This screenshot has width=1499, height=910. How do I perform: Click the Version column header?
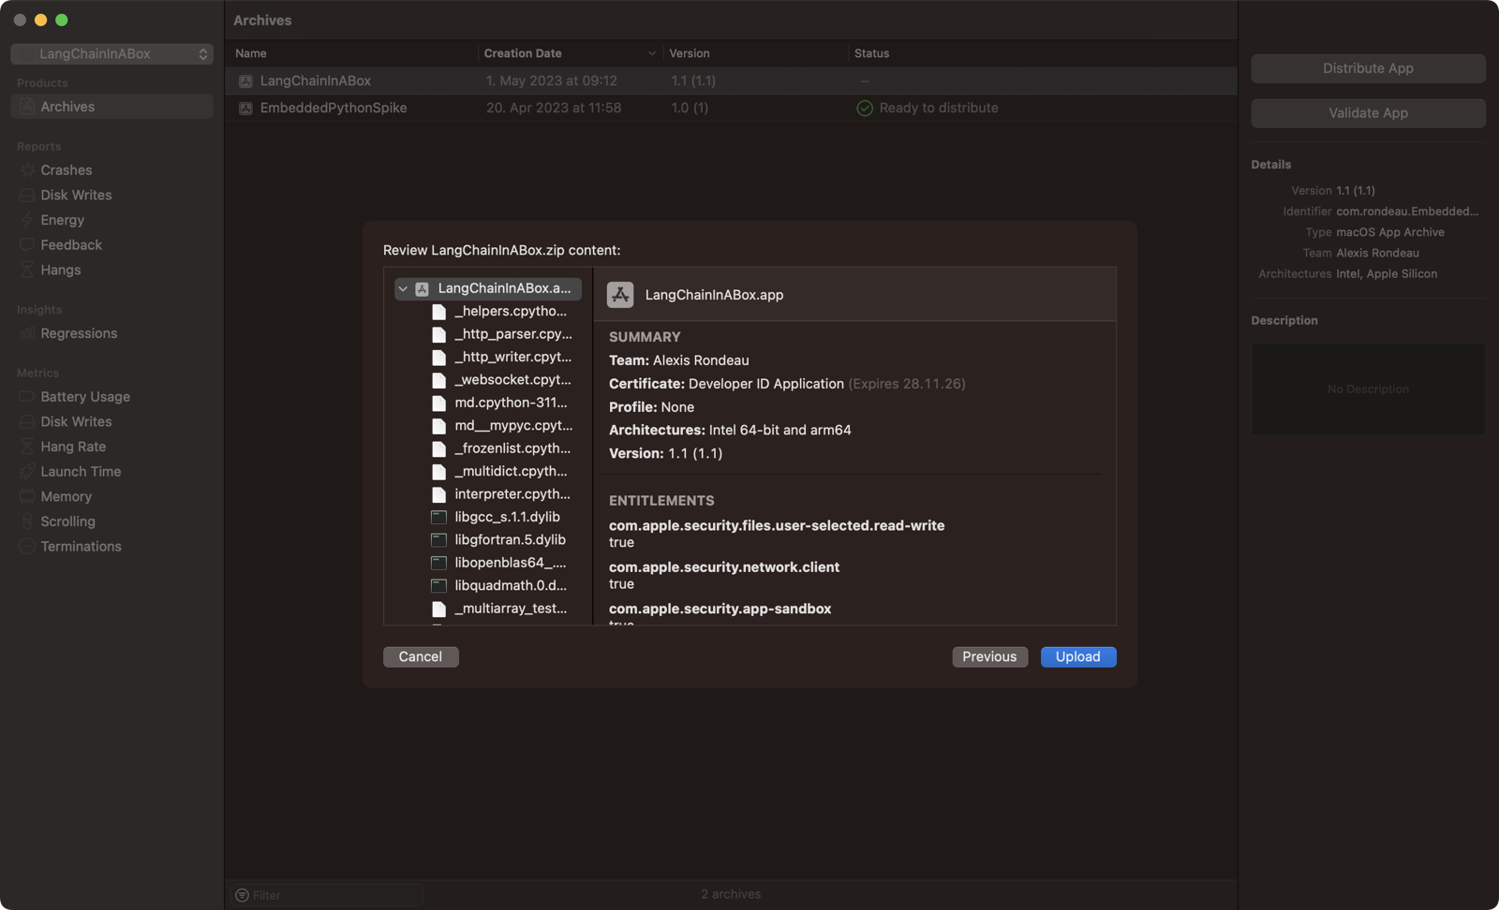(690, 53)
